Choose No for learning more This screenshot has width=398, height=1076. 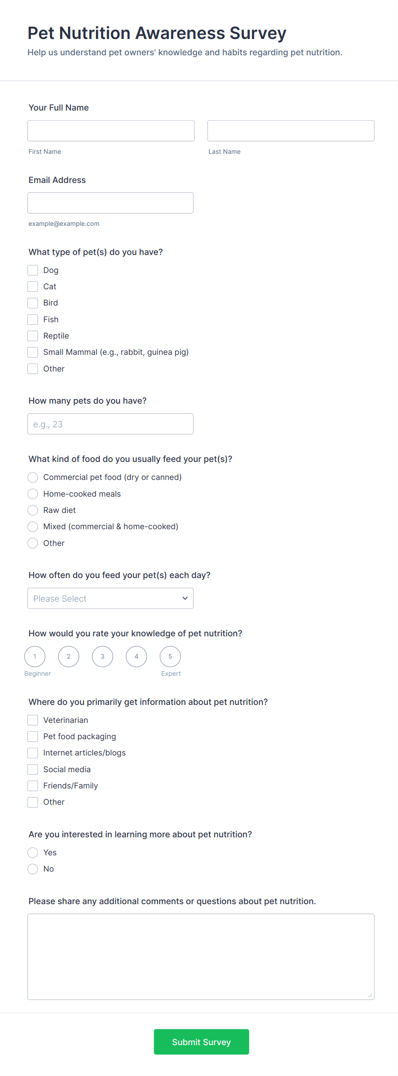pos(33,869)
